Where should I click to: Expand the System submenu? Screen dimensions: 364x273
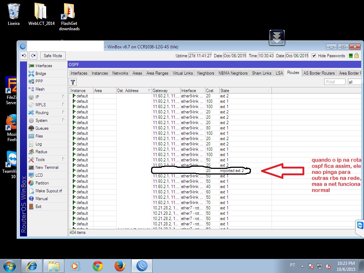(x=63, y=120)
